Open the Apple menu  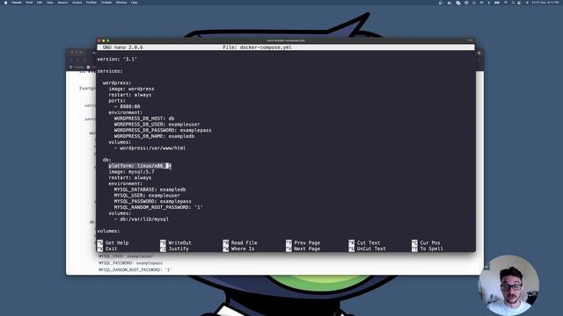[5, 3]
